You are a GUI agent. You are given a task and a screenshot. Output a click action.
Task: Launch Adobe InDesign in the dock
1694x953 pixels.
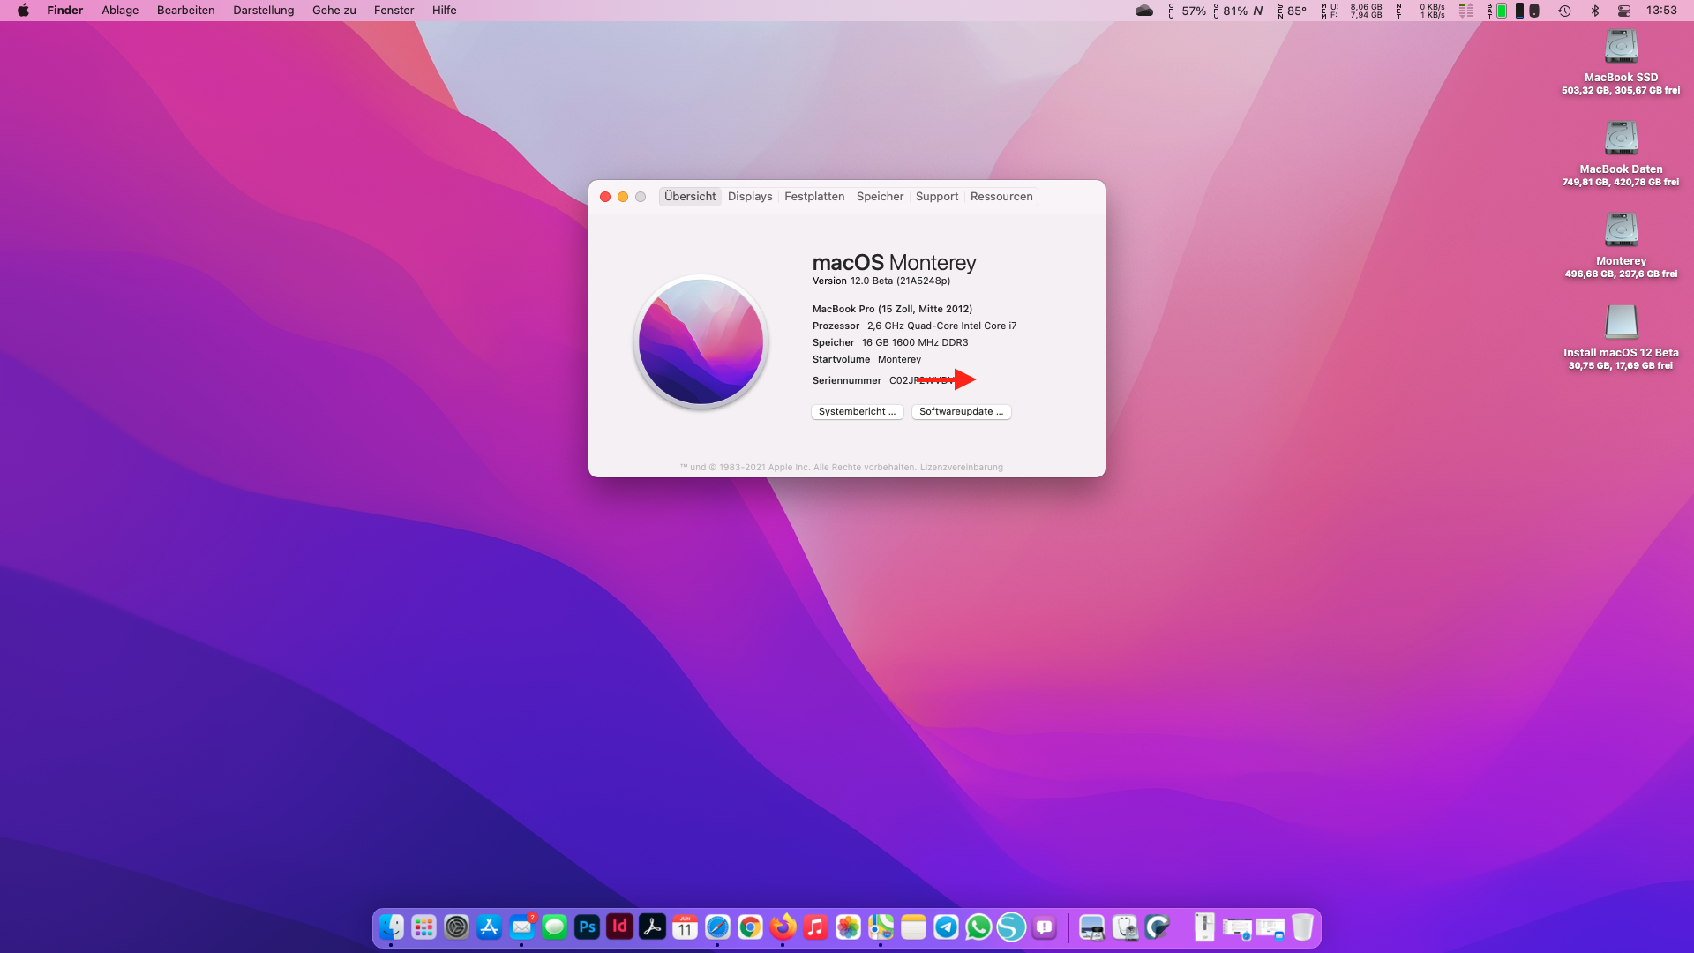point(619,927)
